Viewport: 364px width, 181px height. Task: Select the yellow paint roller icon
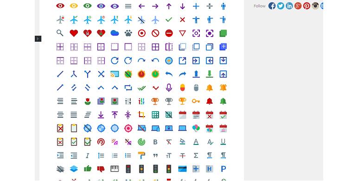click(141, 155)
